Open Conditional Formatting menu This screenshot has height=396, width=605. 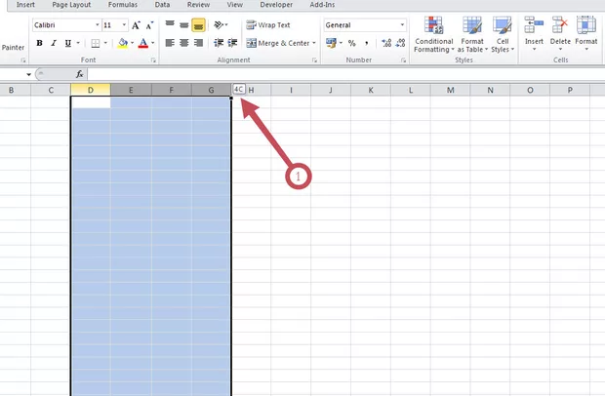point(433,35)
